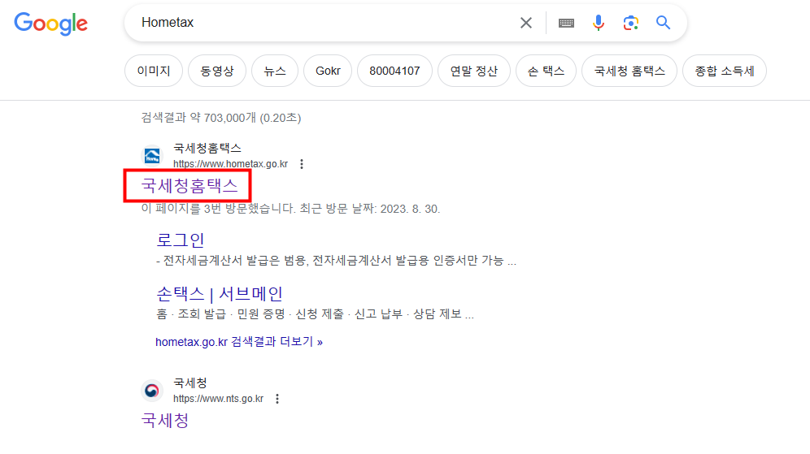Select the 손 택스 filter chip
The height and width of the screenshot is (454, 810).
point(546,71)
